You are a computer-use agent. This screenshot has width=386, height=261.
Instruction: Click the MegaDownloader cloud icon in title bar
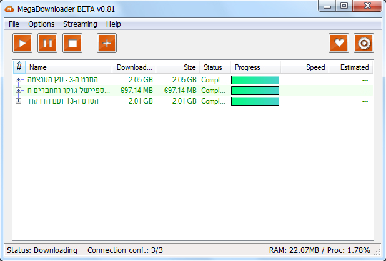[x=9, y=9]
